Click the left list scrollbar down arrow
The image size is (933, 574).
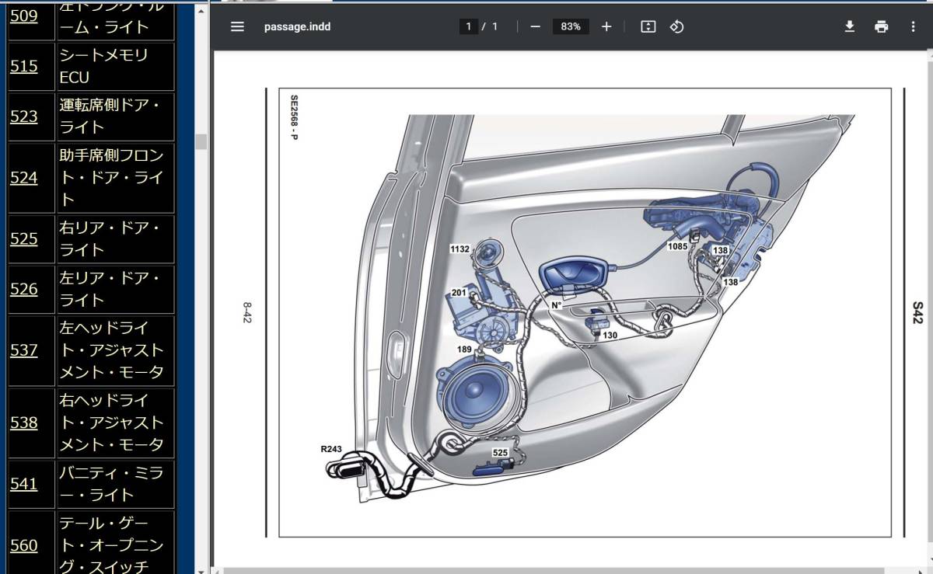201,569
